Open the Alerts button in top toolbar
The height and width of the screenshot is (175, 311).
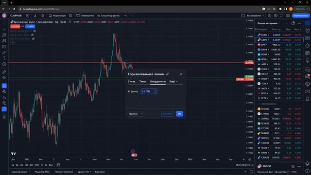point(85,16)
